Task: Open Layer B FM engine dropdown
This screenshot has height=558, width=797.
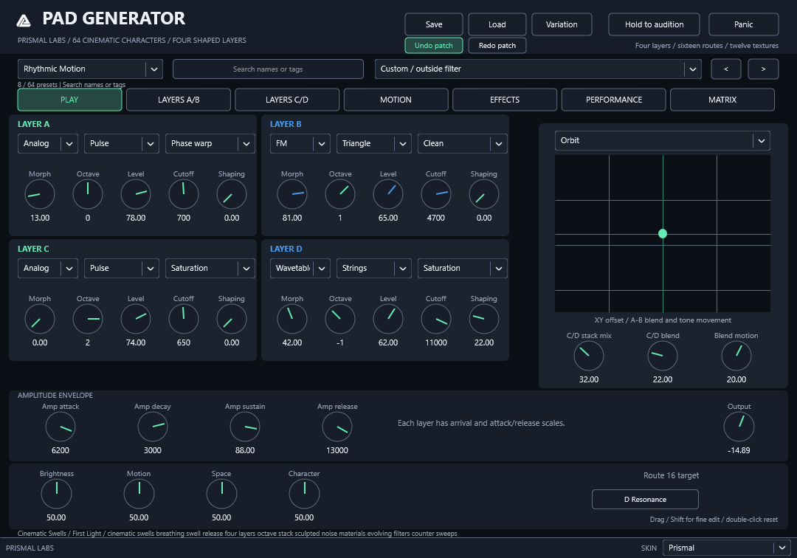Action: point(300,143)
